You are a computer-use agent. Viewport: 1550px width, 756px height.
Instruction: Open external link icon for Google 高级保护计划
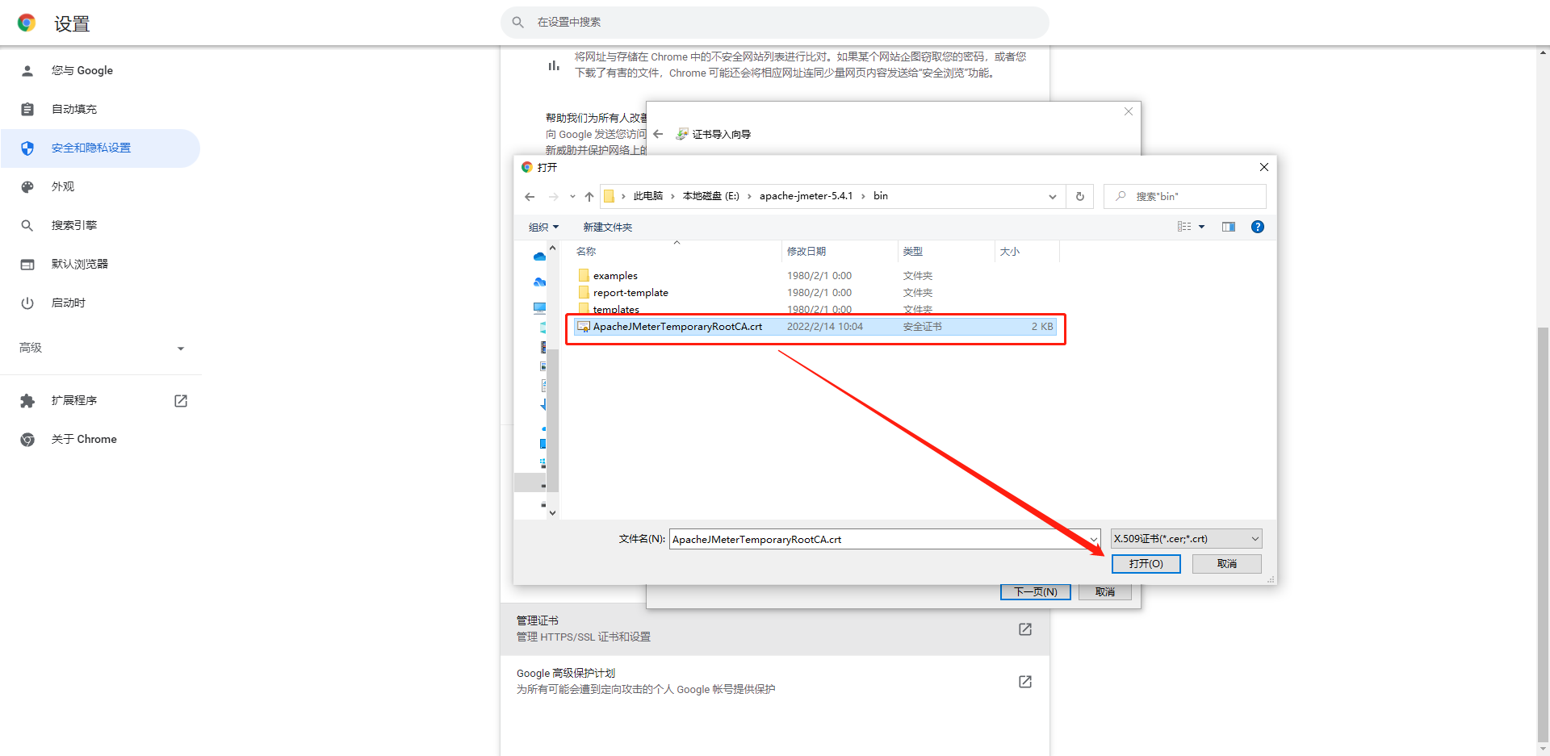[x=1025, y=683]
